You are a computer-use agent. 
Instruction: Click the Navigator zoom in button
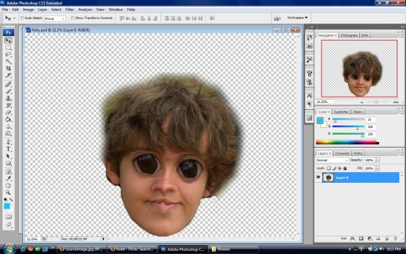395,102
